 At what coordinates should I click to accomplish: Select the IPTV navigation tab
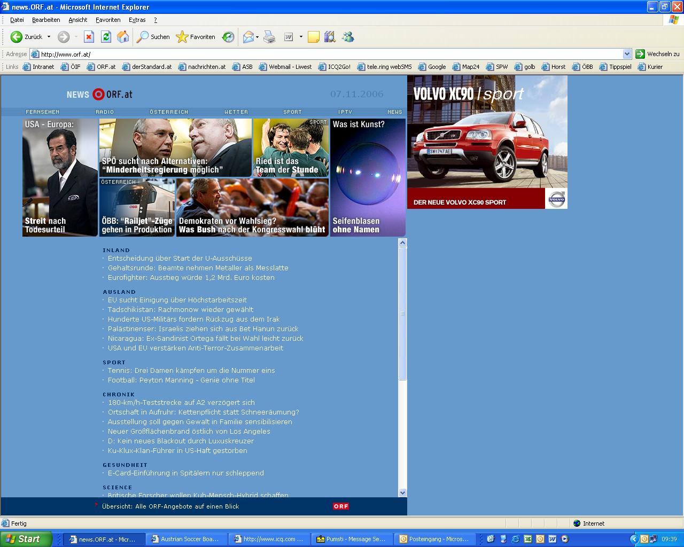click(x=345, y=112)
